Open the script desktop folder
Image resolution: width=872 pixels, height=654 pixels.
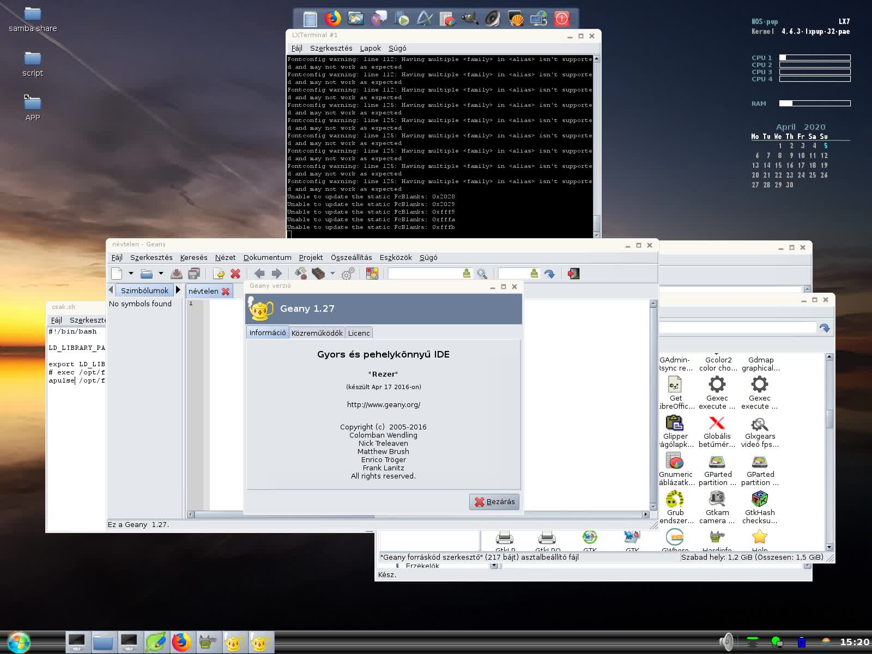[33, 64]
